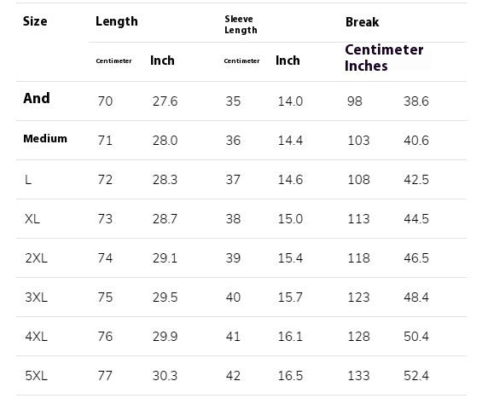This screenshot has width=488, height=410.
Task: Click the 'And' size label
Action: coord(37,98)
